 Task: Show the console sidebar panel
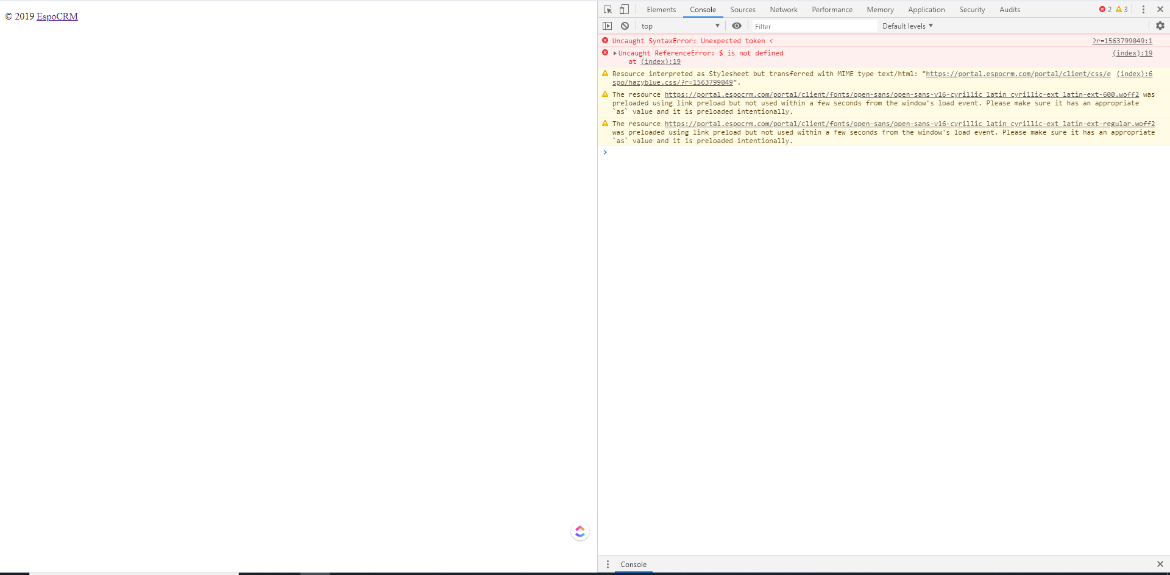point(607,26)
